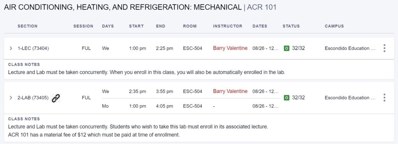The height and width of the screenshot is (144, 398).
Task: Sort by the STATUS column header
Action: pos(291,26)
